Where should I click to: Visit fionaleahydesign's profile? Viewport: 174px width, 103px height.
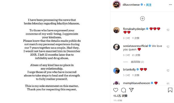(134, 29)
